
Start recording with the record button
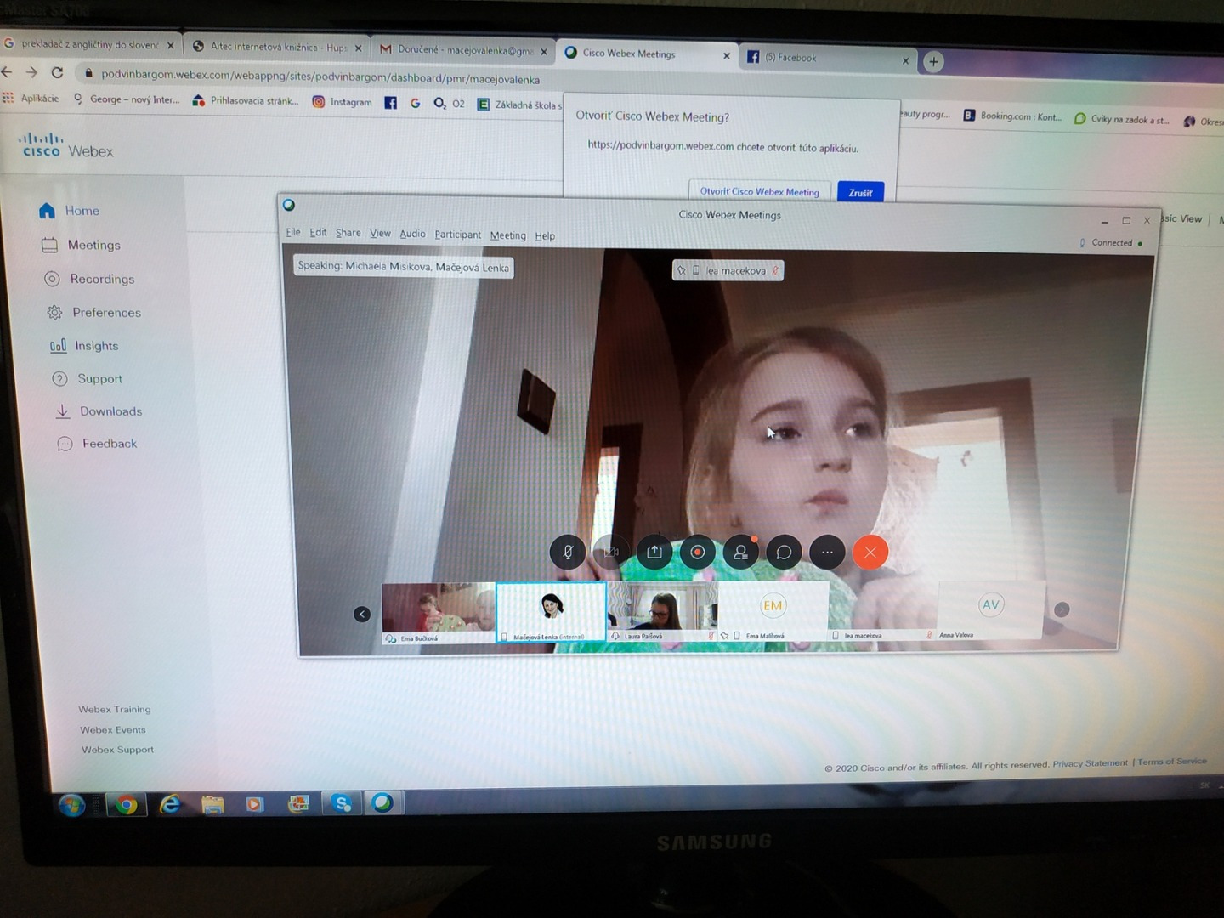point(697,552)
